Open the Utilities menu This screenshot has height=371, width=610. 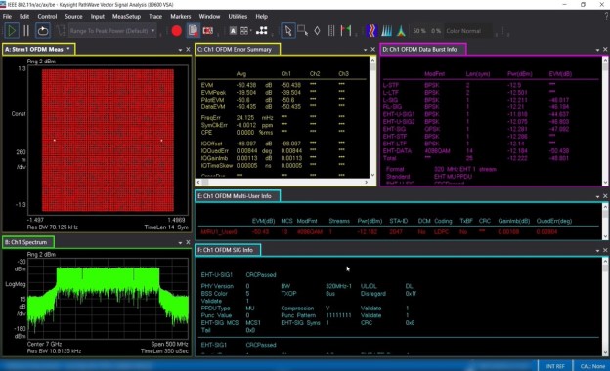pos(238,17)
